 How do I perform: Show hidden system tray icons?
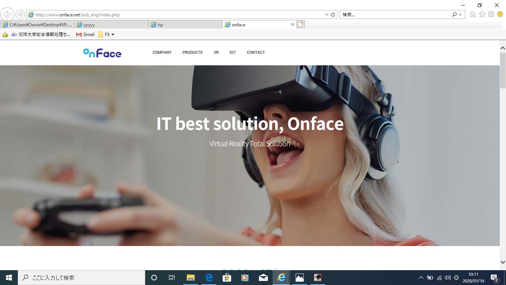tap(421, 278)
